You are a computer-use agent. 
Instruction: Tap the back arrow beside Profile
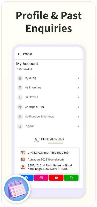click(x=19, y=54)
